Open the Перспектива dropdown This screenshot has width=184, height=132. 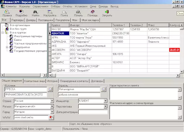(105, 106)
